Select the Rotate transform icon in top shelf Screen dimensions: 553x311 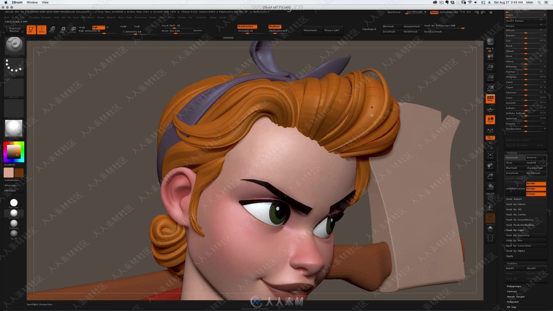pyautogui.click(x=73, y=30)
